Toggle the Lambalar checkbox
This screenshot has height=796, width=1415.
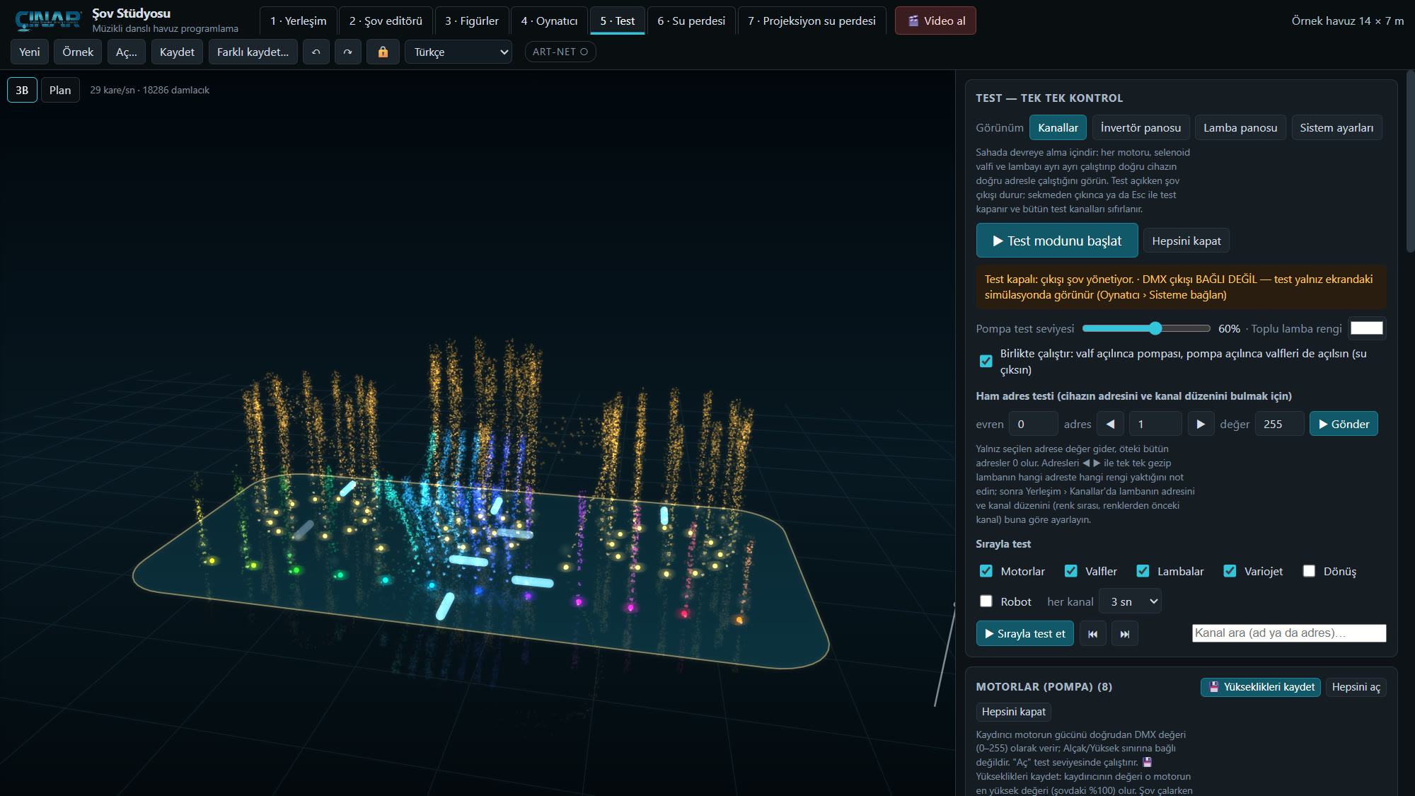point(1143,571)
